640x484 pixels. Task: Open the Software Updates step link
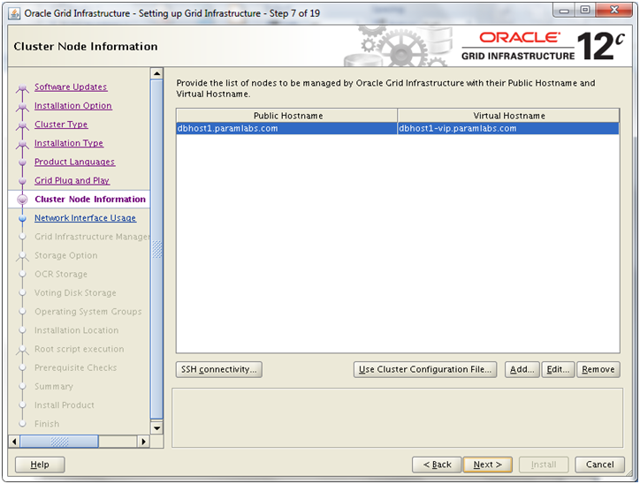tap(71, 87)
